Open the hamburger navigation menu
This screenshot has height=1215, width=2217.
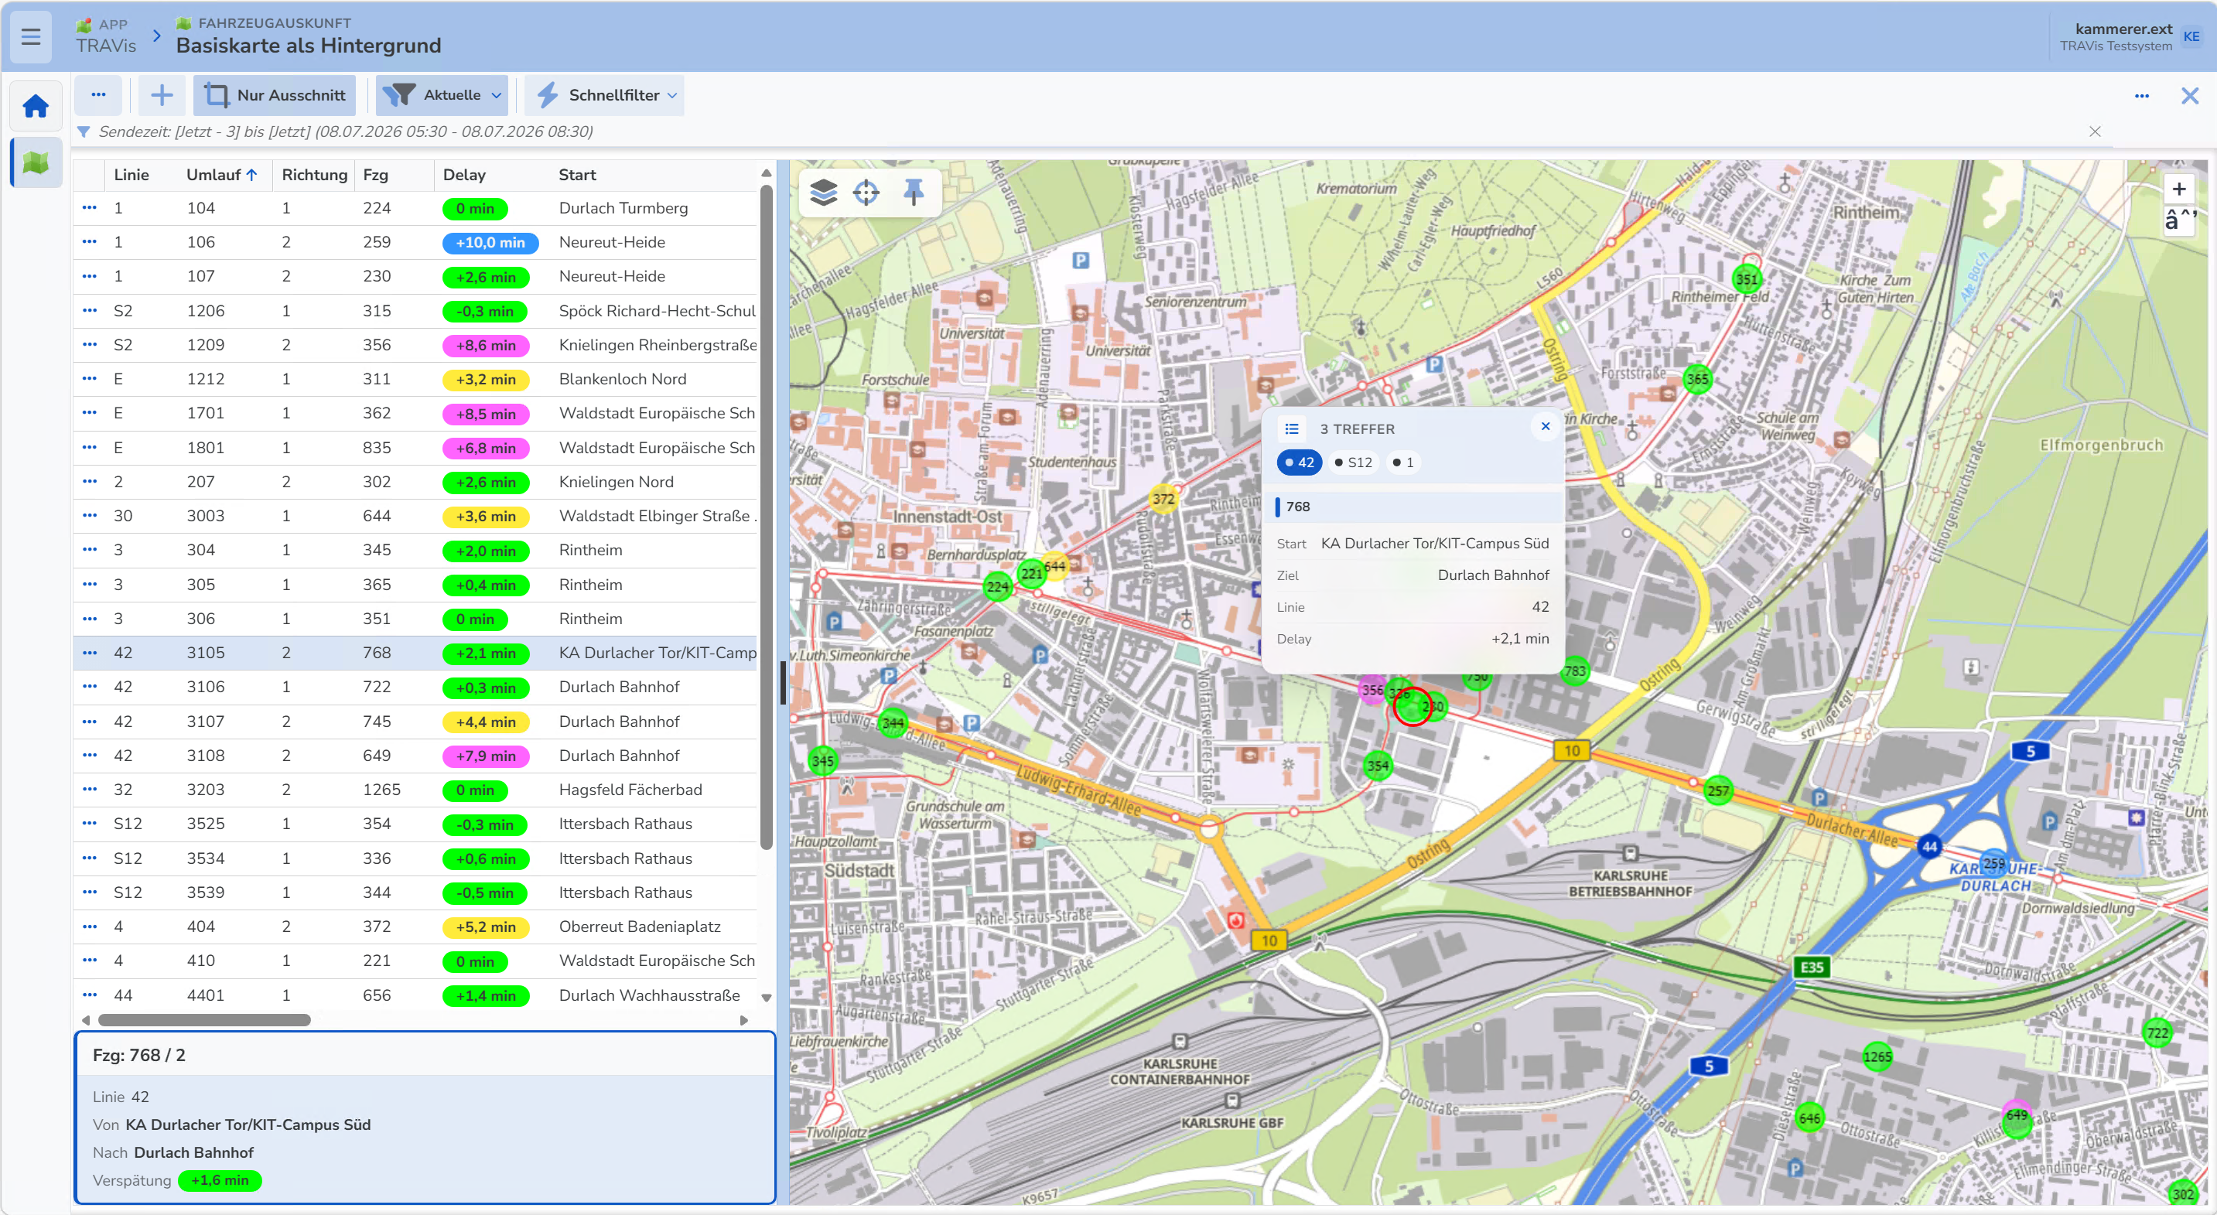[31, 36]
